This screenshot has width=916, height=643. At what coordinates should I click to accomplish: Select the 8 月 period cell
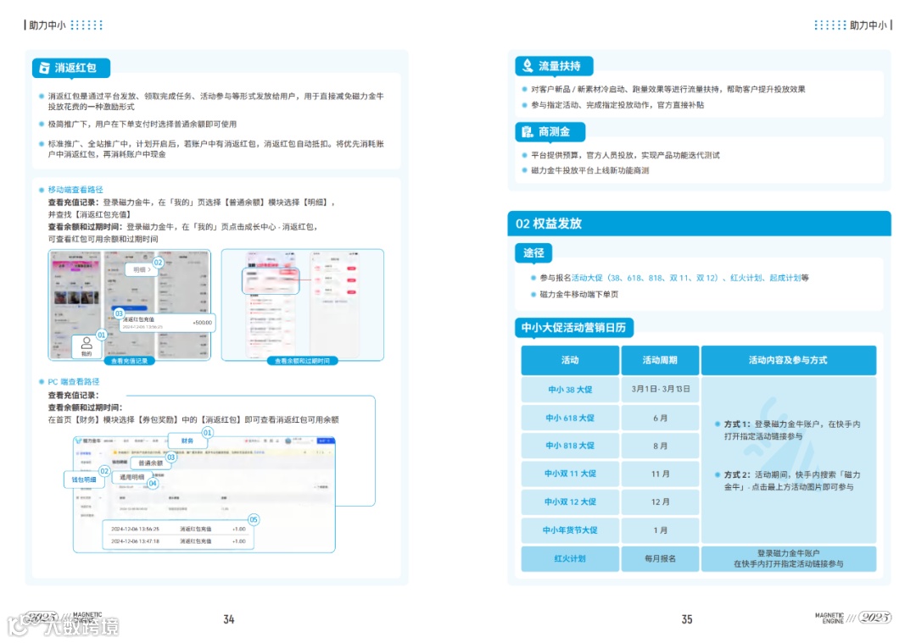pos(660,446)
